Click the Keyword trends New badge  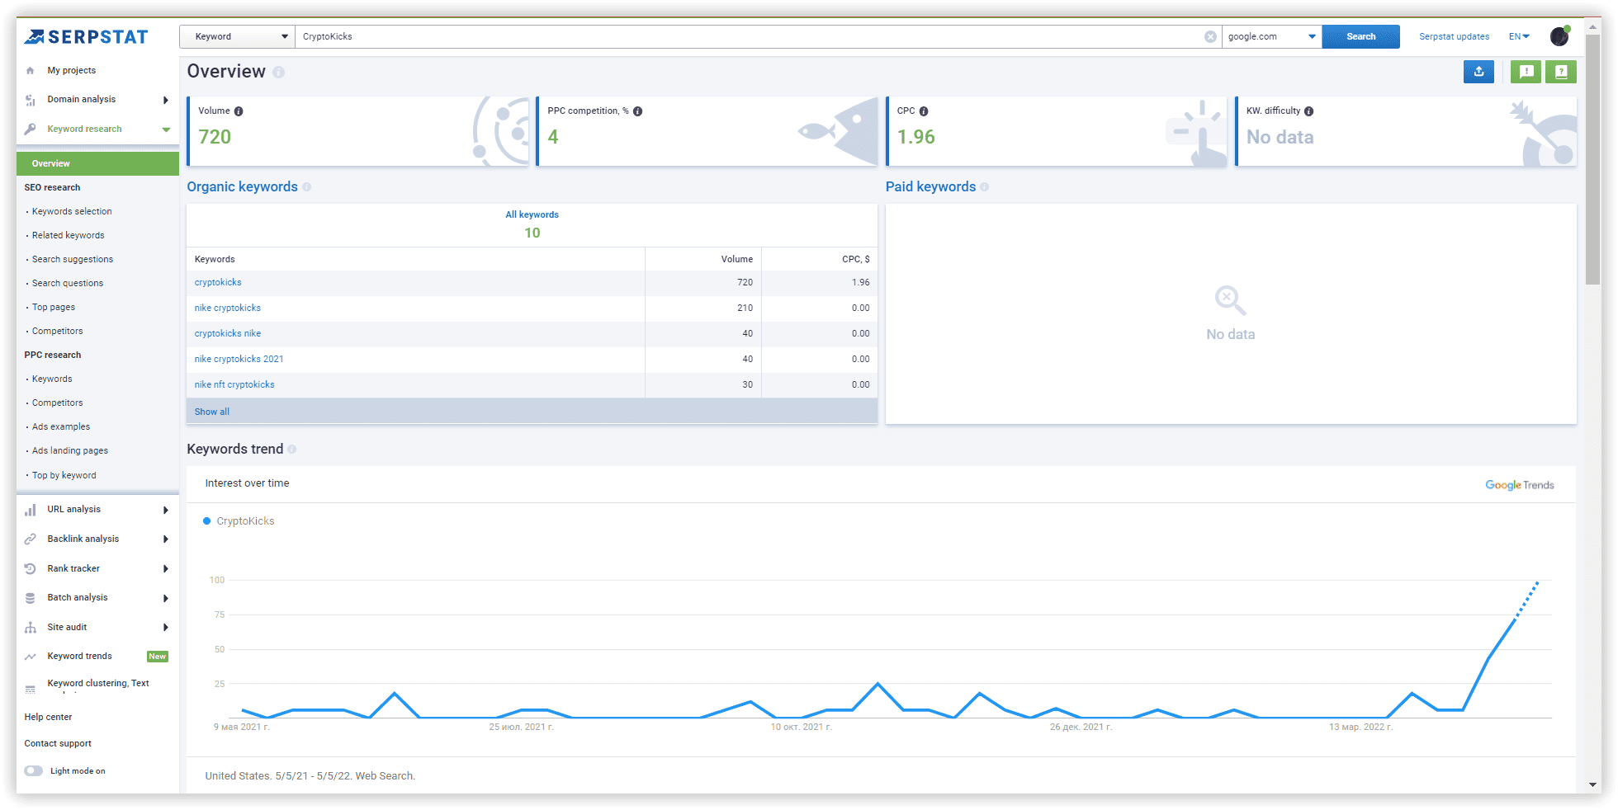pos(158,657)
